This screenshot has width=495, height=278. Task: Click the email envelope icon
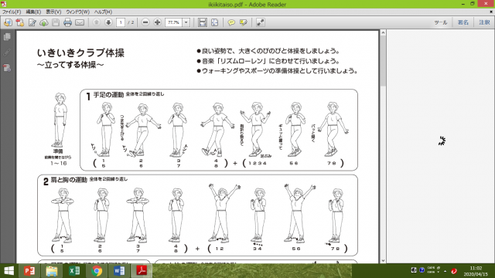click(x=80, y=22)
